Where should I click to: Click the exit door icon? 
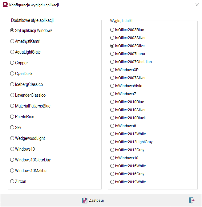pos(192,200)
